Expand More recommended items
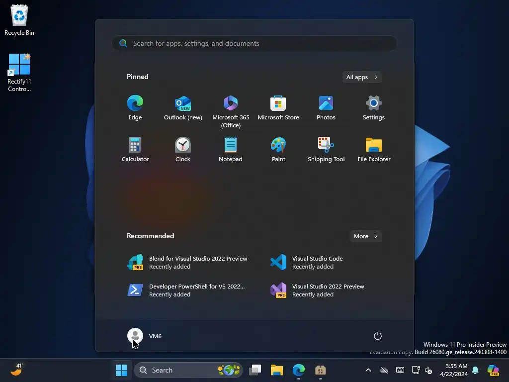The height and width of the screenshot is (382, 509). tap(365, 236)
